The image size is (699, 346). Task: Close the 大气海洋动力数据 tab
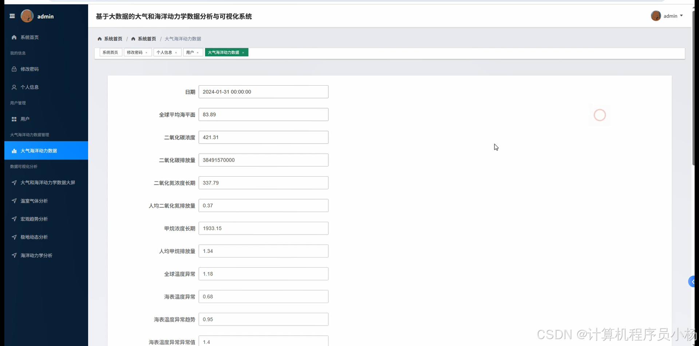(x=243, y=53)
